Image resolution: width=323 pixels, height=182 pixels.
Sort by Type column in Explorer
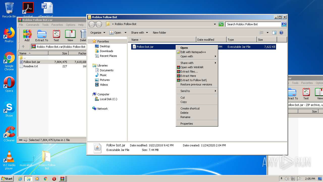click(x=241, y=40)
